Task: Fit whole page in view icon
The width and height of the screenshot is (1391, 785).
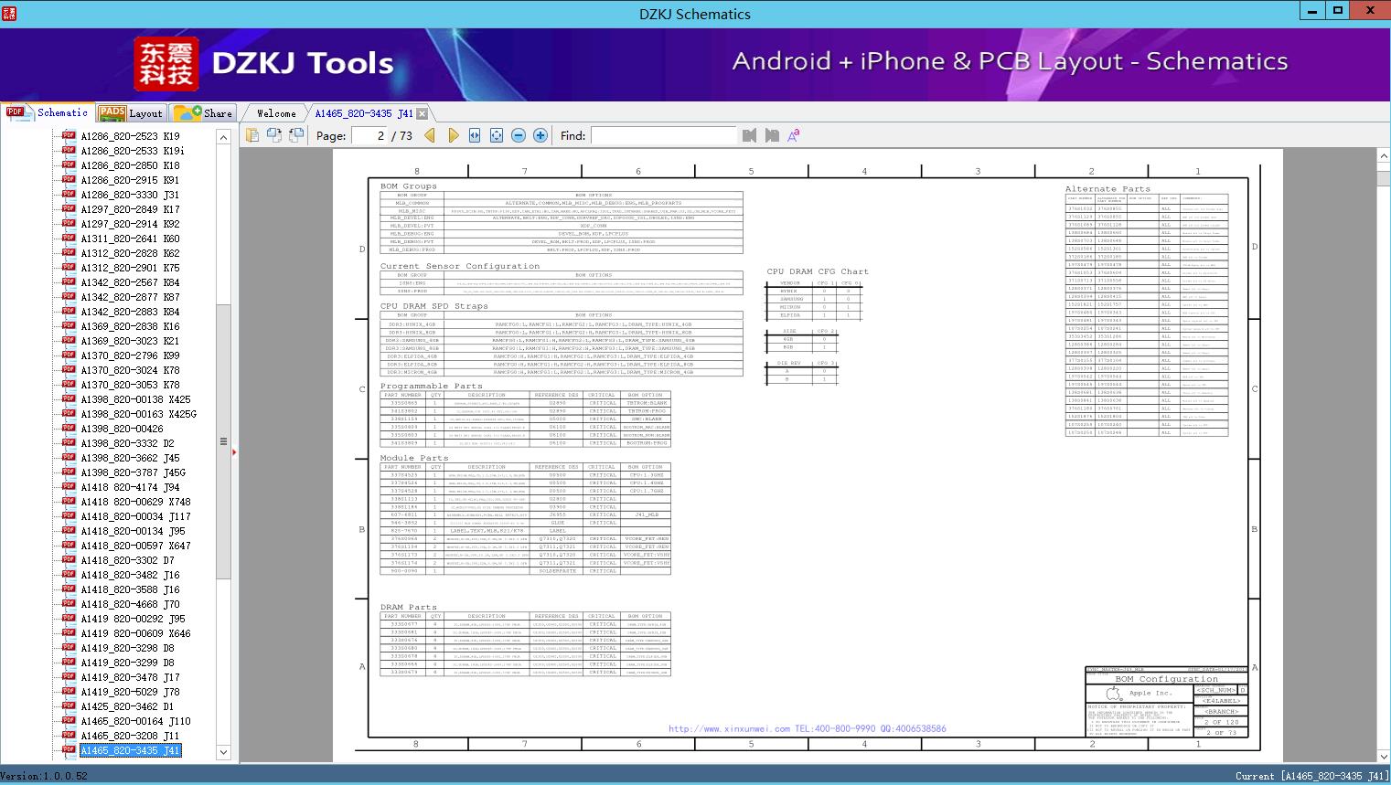Action: (497, 135)
